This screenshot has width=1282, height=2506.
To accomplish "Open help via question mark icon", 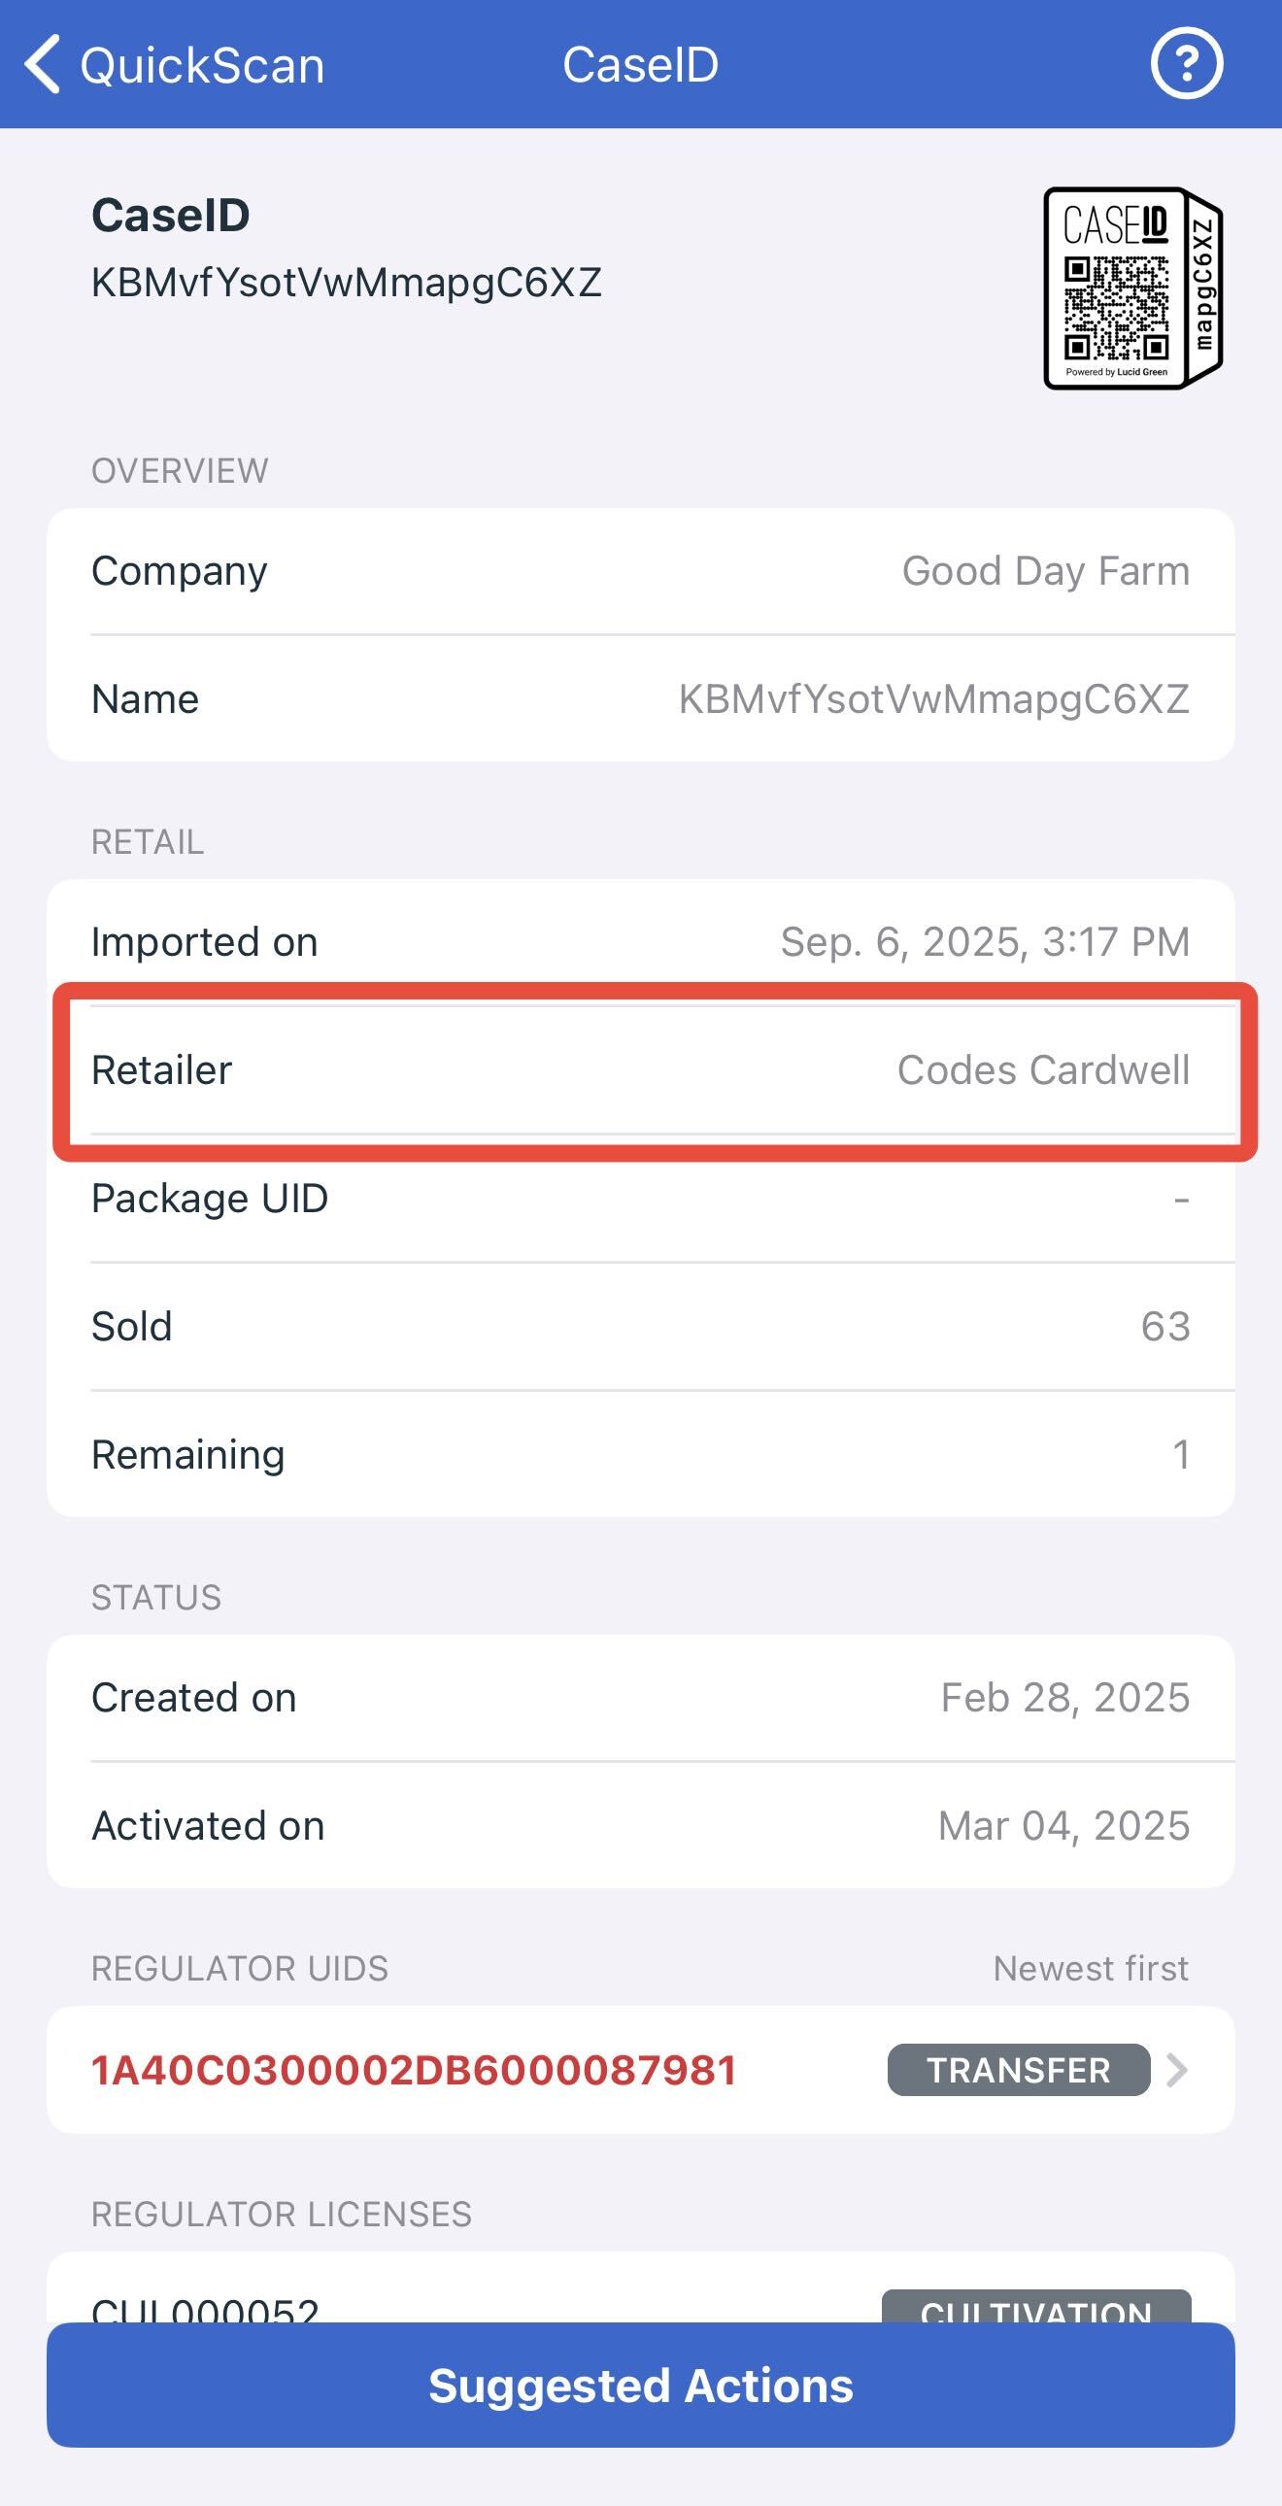I will [1186, 64].
